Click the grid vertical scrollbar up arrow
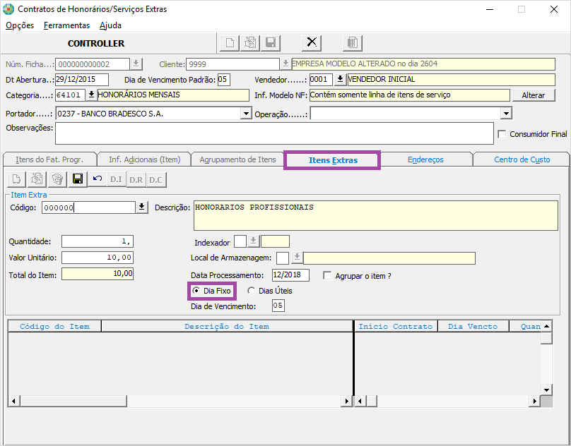The width and height of the screenshot is (571, 446). [x=546, y=326]
